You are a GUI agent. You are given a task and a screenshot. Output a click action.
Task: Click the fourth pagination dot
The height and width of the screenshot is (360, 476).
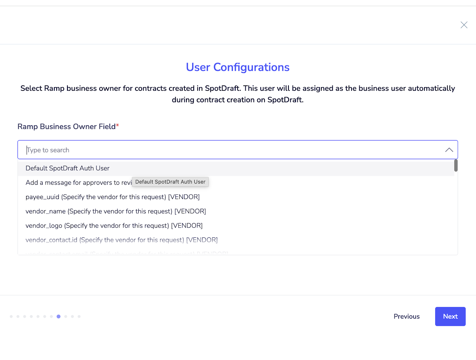pos(31,317)
